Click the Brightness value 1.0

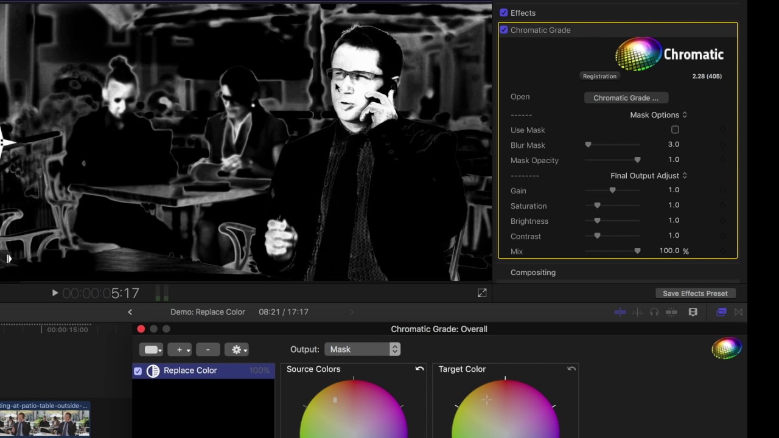[x=673, y=220]
